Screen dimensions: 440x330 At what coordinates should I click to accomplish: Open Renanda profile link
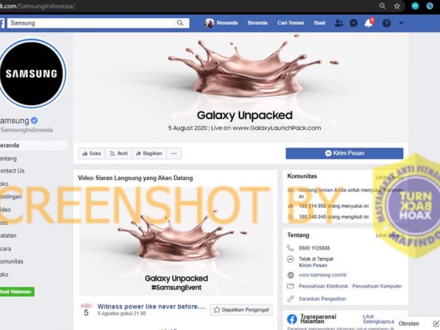(227, 23)
